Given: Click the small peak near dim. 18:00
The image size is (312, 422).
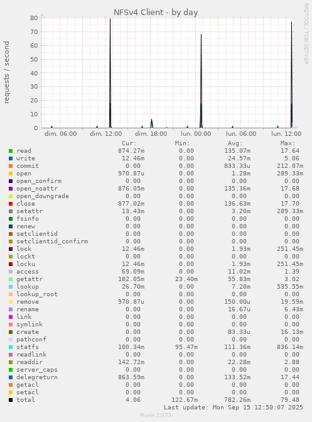Looking at the screenshot, I should tap(151, 123).
